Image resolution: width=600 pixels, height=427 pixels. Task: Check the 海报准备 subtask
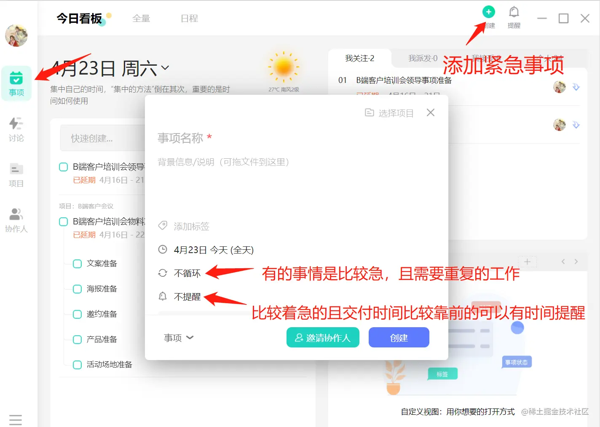[78, 289]
